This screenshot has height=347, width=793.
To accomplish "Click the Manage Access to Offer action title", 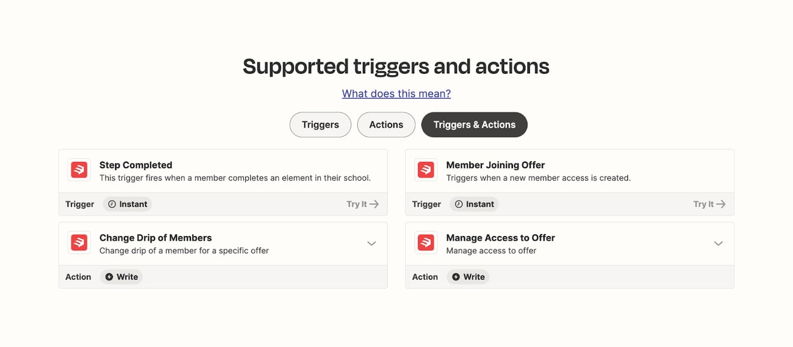I will click(x=500, y=238).
